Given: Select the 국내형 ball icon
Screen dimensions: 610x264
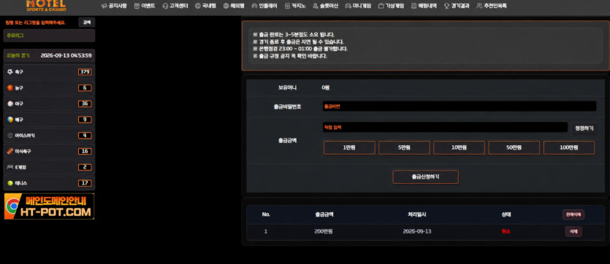Looking at the screenshot, I should pyautogui.click(x=198, y=6).
